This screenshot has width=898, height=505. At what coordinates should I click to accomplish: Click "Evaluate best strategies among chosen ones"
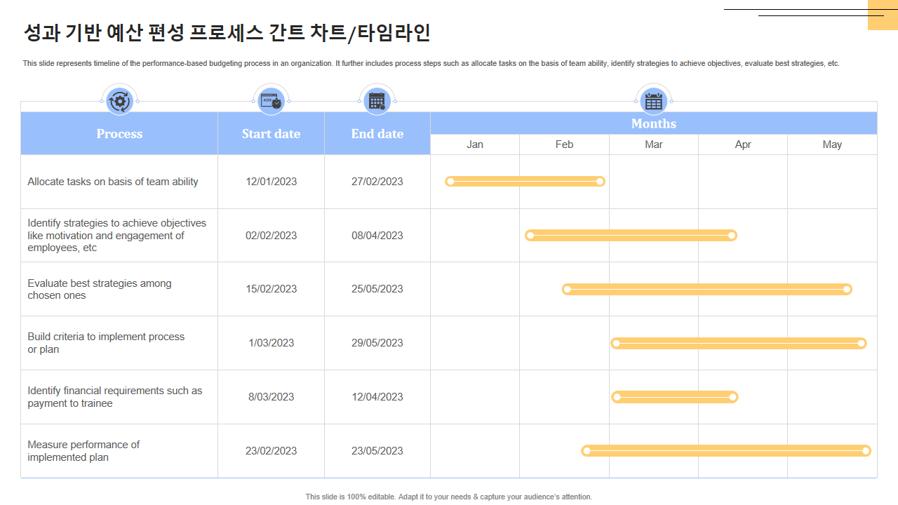[x=100, y=289]
